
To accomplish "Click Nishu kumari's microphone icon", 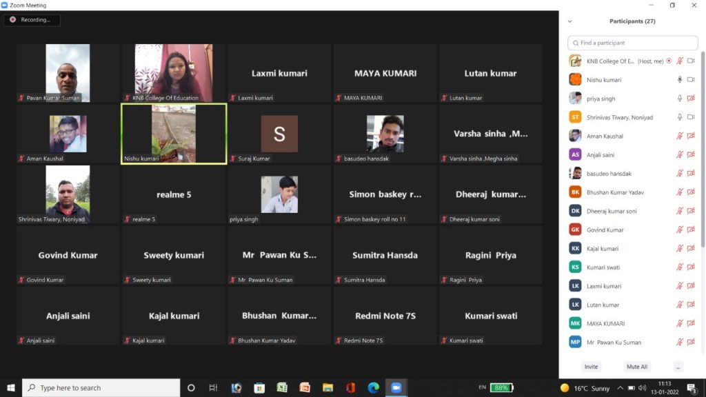I will tap(680, 80).
